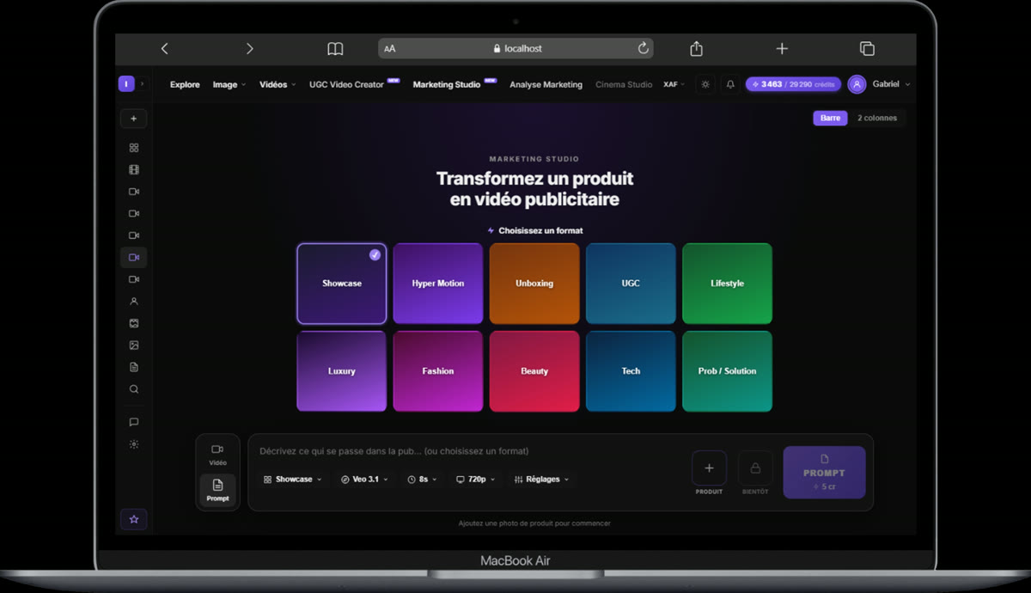Select the Beauty format card

click(534, 371)
